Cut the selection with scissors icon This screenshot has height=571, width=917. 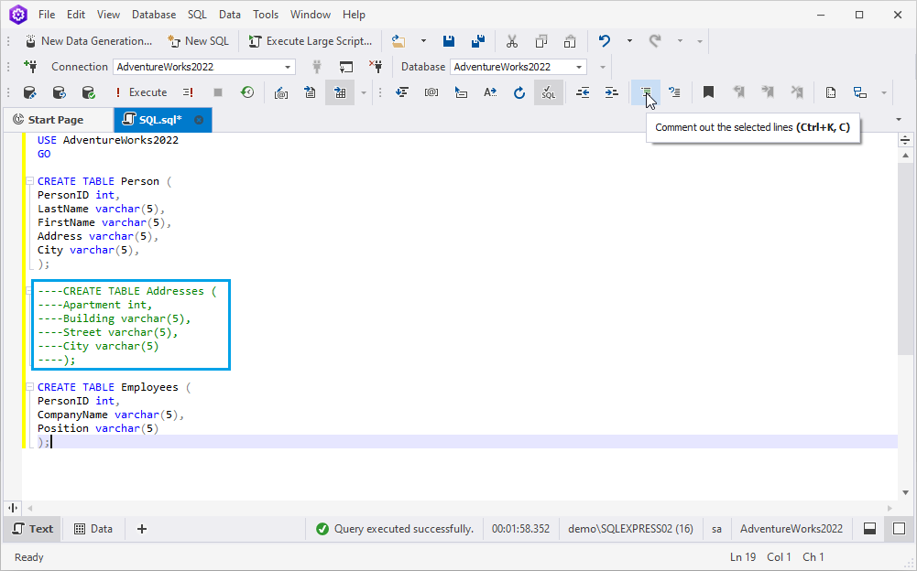tap(512, 41)
